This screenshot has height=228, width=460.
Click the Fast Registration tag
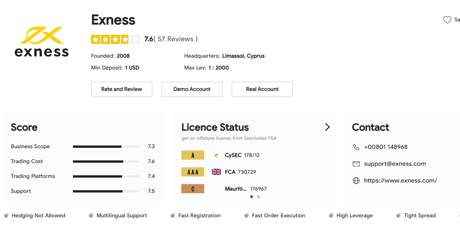coord(199,216)
